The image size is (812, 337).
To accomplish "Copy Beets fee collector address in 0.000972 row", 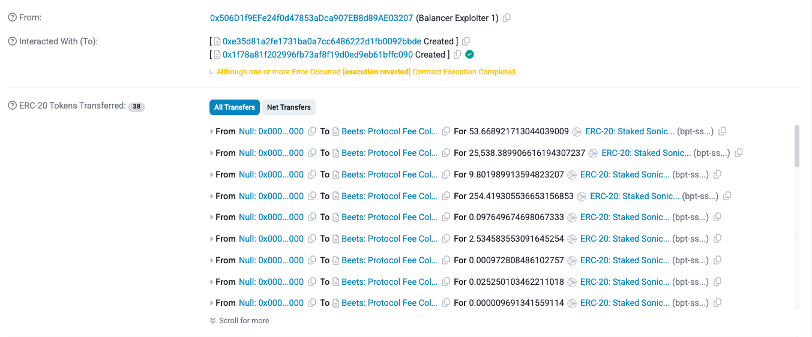I will tap(446, 260).
